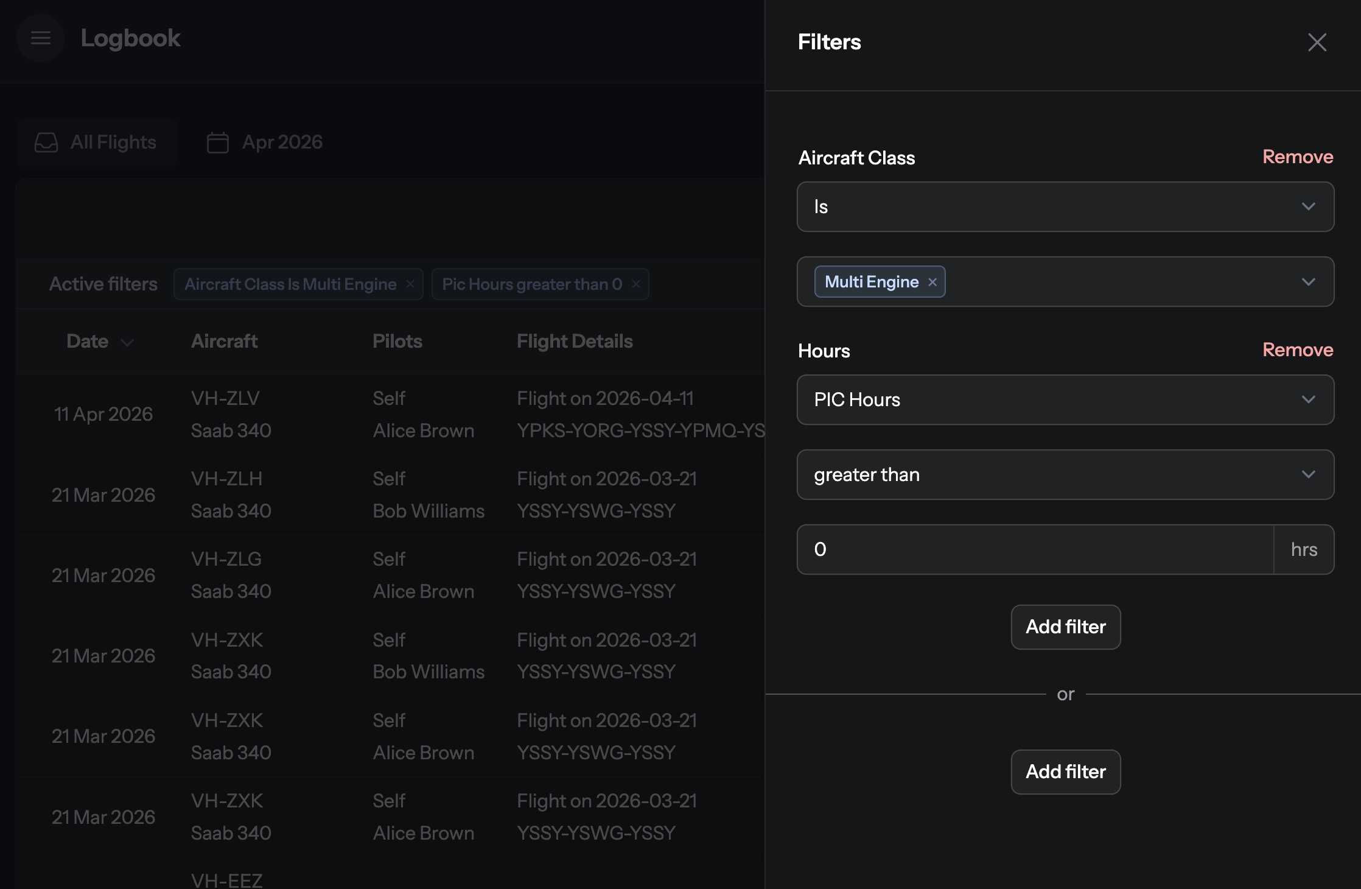Select the All Flights tab
1361x889 pixels.
[97, 142]
